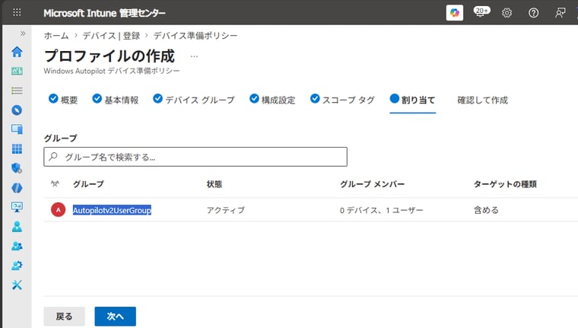Go to デバイス準備ポリシー breadcrumb
The width and height of the screenshot is (578, 328).
click(195, 36)
